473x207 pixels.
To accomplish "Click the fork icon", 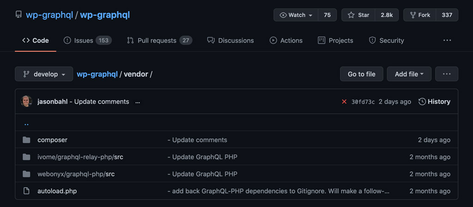I will [413, 15].
